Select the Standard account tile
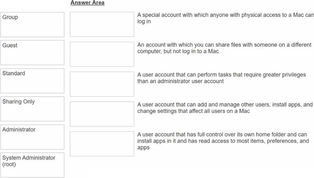This screenshot has height=178, width=314. [x=32, y=81]
